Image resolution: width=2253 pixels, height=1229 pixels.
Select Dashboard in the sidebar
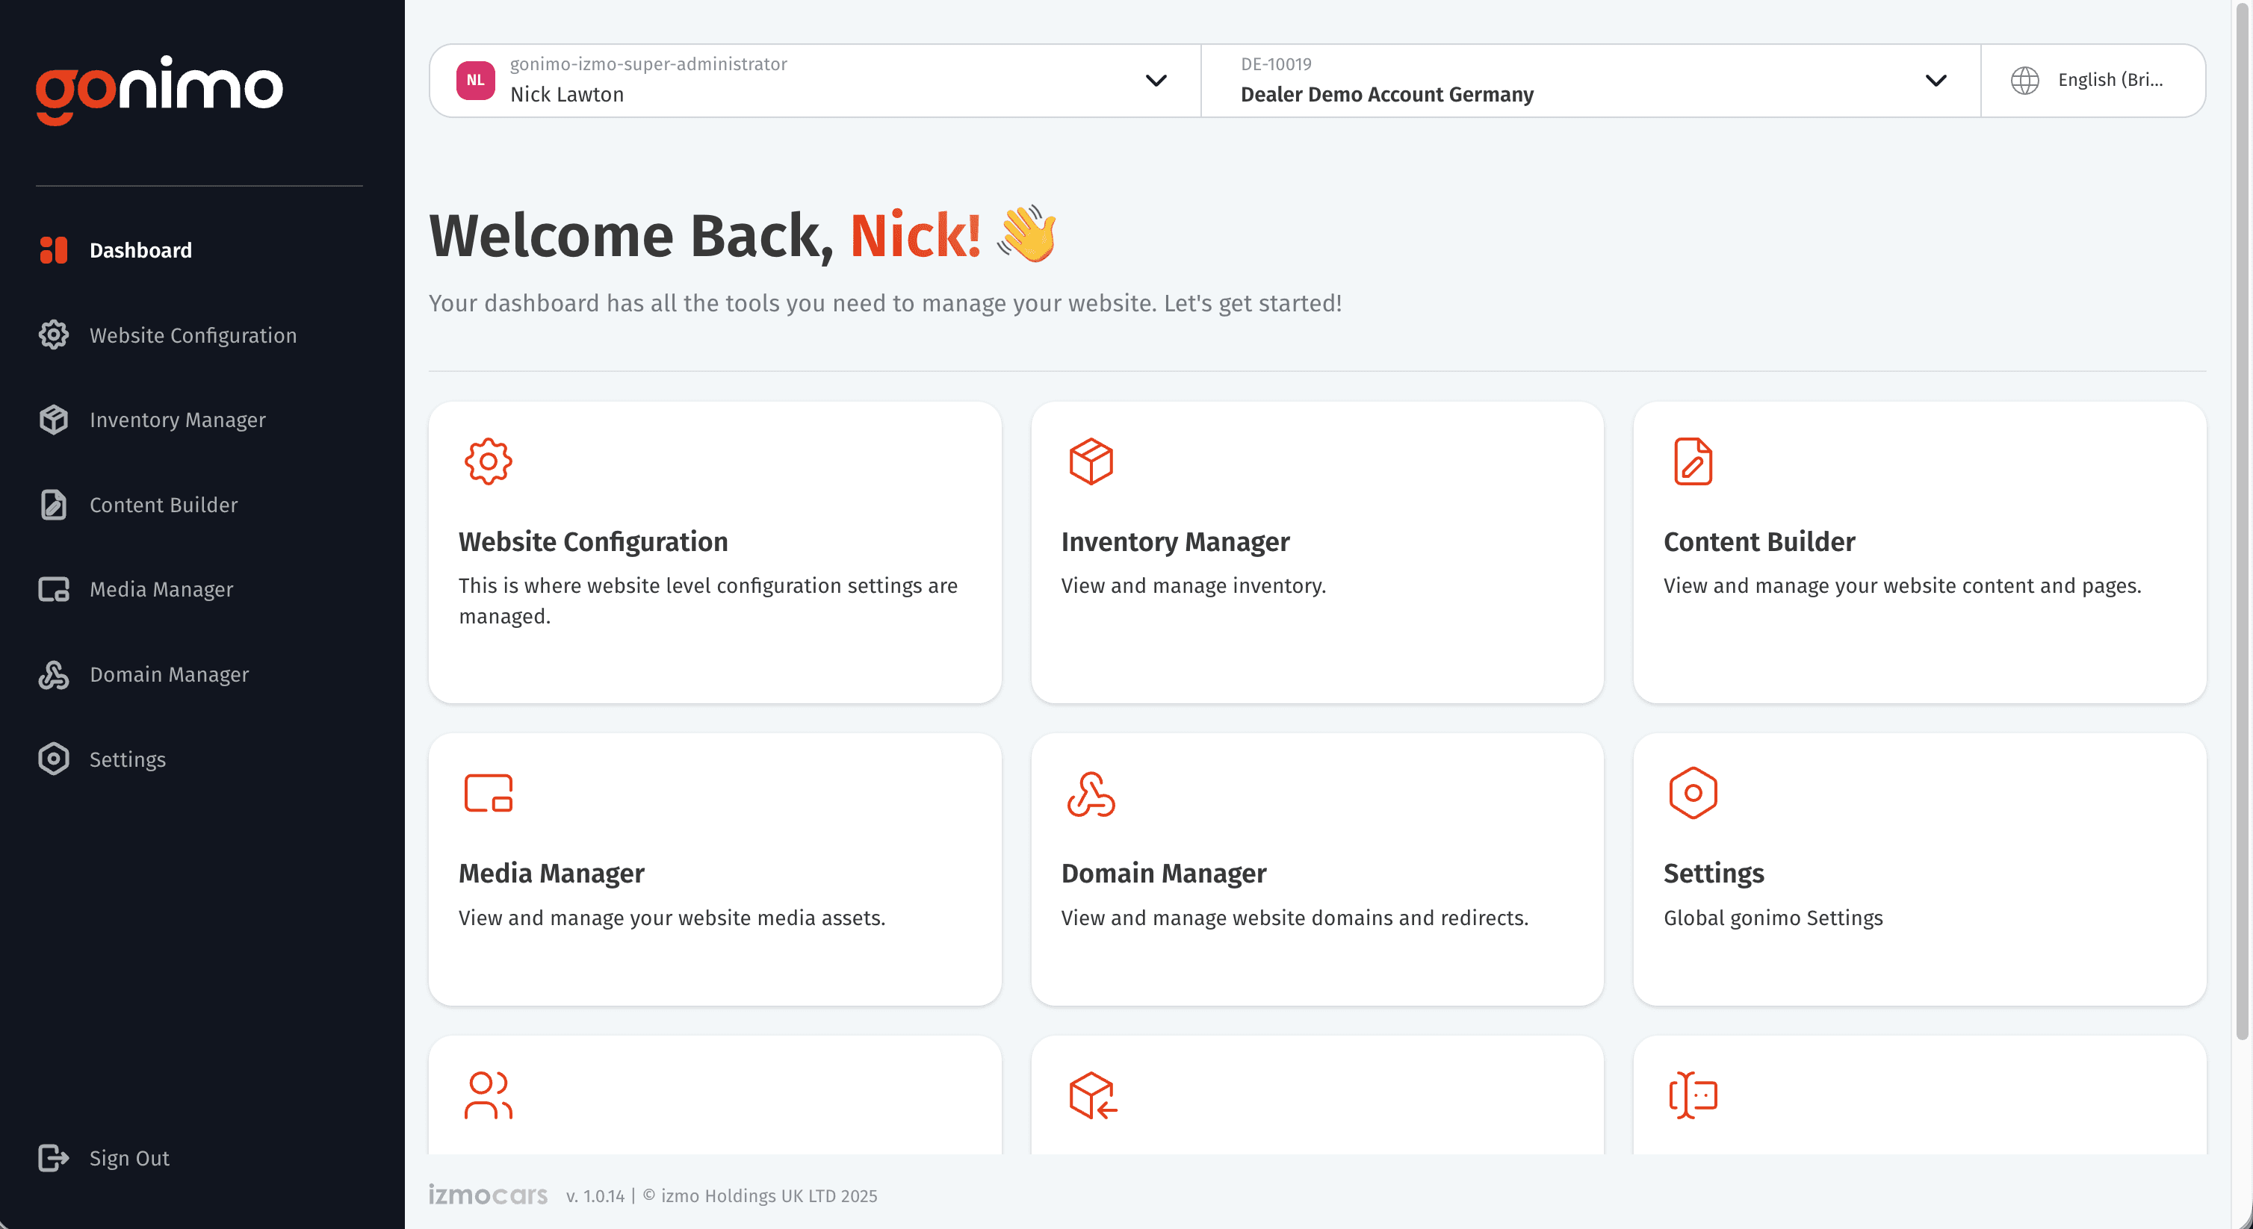coord(140,250)
